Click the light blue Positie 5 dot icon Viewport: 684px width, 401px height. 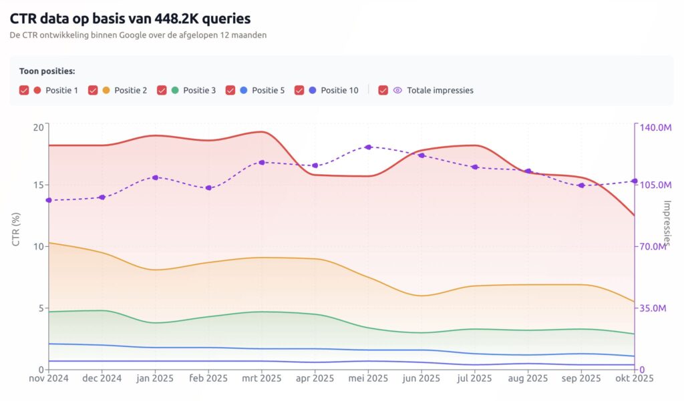(x=243, y=90)
